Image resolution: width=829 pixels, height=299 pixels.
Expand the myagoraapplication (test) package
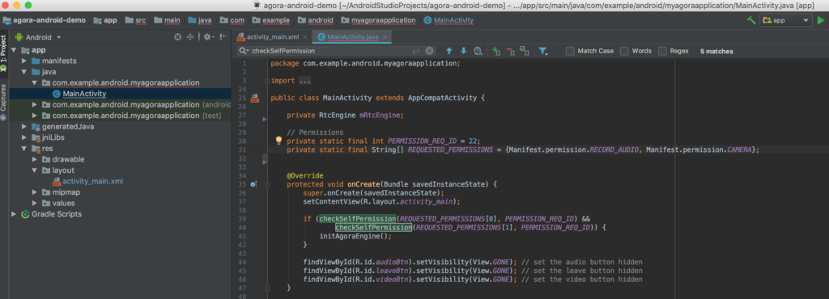coord(34,116)
